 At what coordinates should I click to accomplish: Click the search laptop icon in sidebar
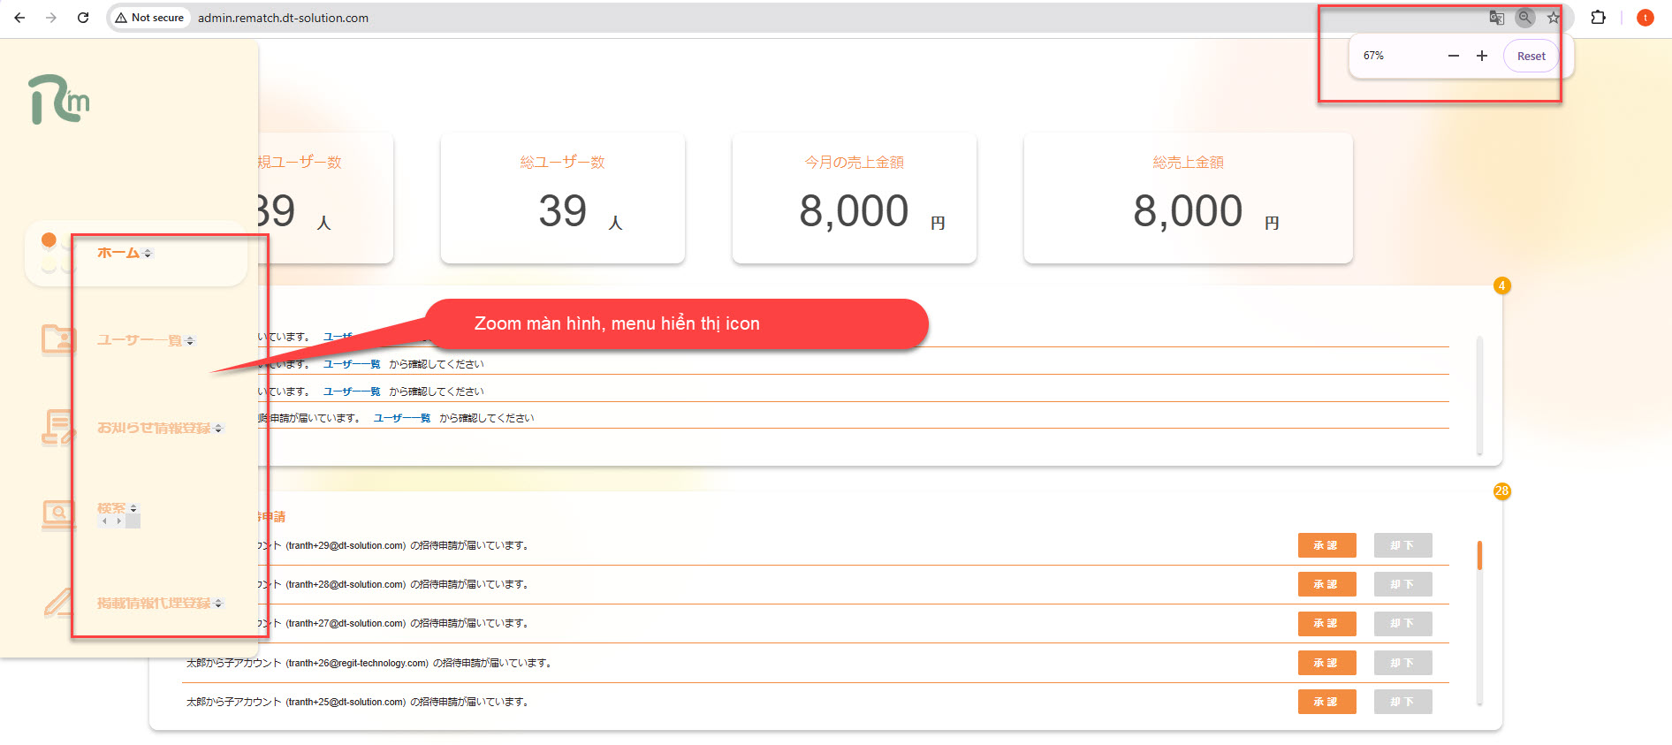coord(58,513)
